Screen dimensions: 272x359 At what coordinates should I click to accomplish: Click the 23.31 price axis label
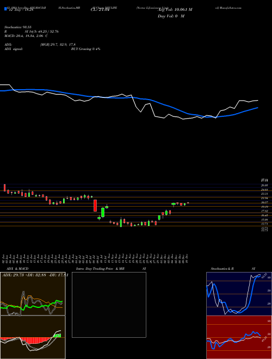(264, 194)
